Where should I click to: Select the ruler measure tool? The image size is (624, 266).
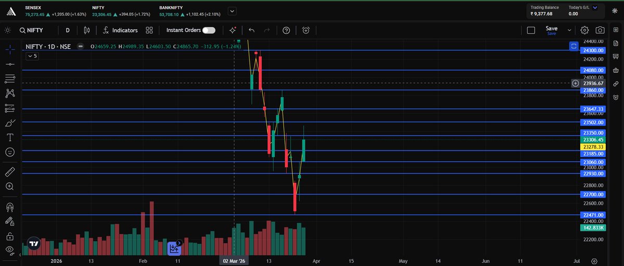9,171
